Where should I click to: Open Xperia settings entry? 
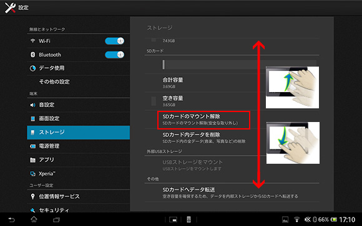point(78,174)
